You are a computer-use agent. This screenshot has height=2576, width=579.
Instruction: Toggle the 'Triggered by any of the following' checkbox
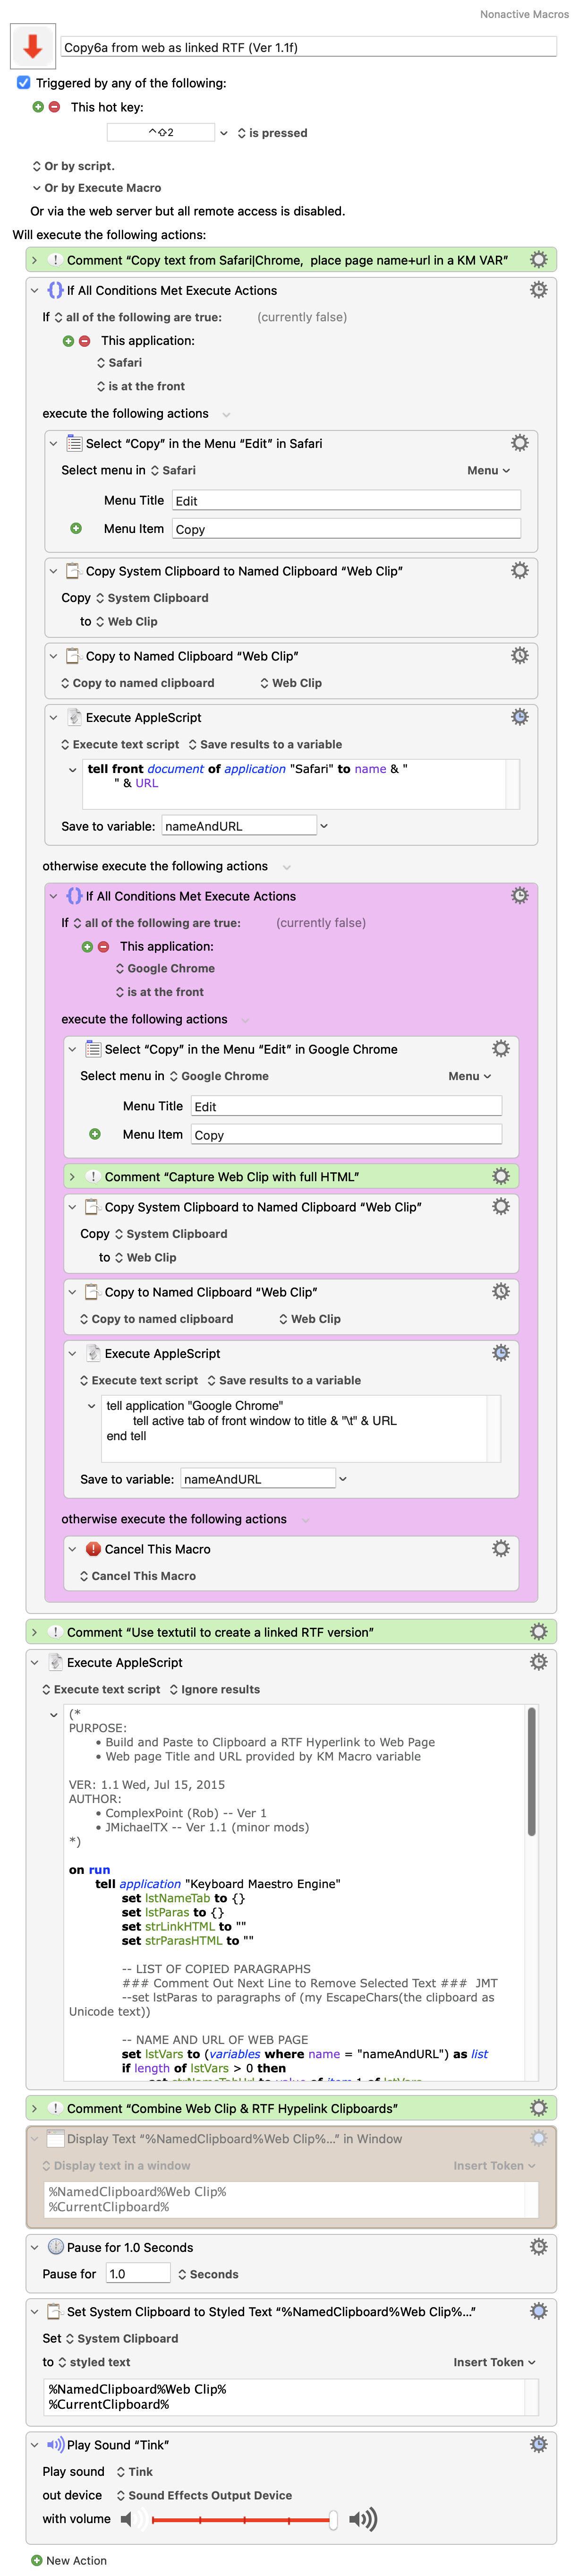tap(24, 83)
